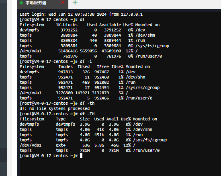Place cursor at the final command prompt
Image resolution: width=221 pixels, height=176 pixels.
[81, 155]
